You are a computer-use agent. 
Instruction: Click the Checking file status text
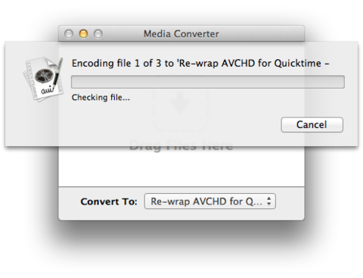click(101, 98)
